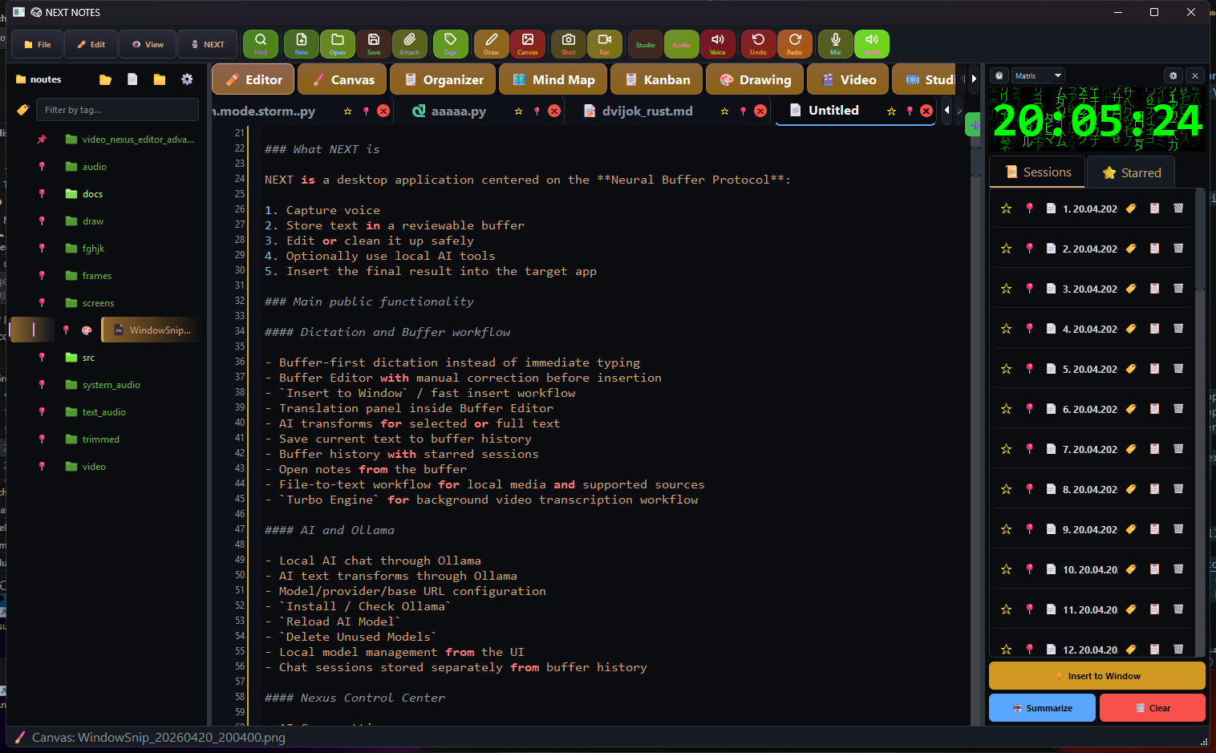
Task: Select the WindowSnip... file in sidebar
Action: tap(151, 330)
